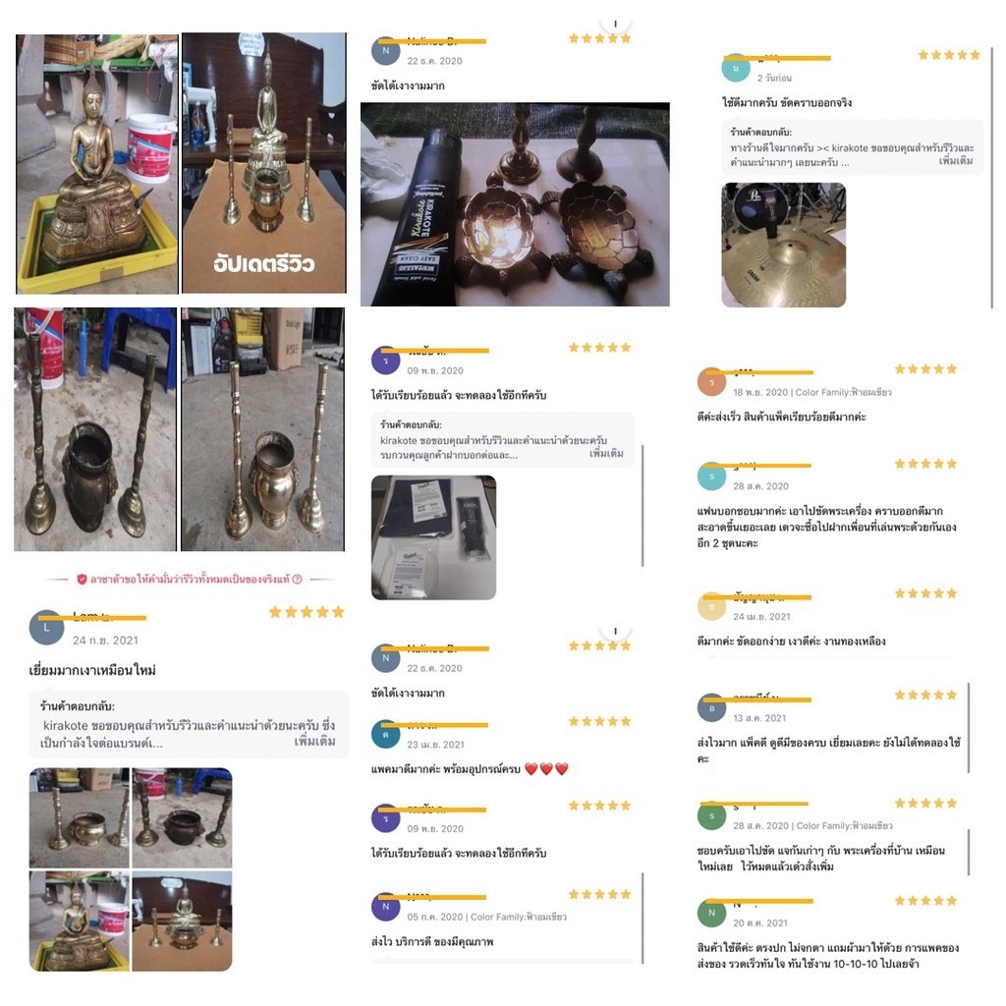This screenshot has width=1006, height=1006.
Task: Open the Buddha statue thumbnail in the review photo grid
Action: coord(80,922)
